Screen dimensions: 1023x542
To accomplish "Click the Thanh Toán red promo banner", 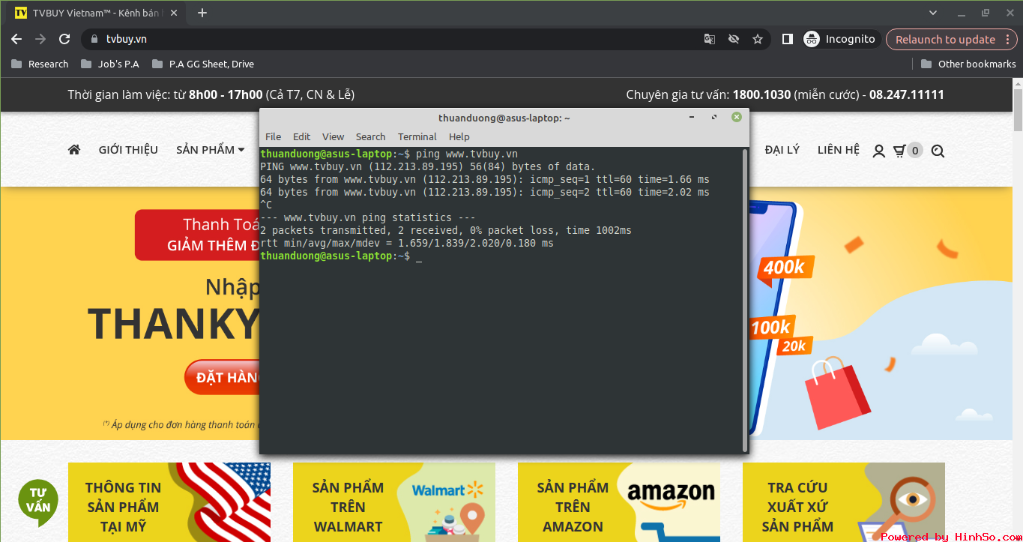I will [x=198, y=235].
